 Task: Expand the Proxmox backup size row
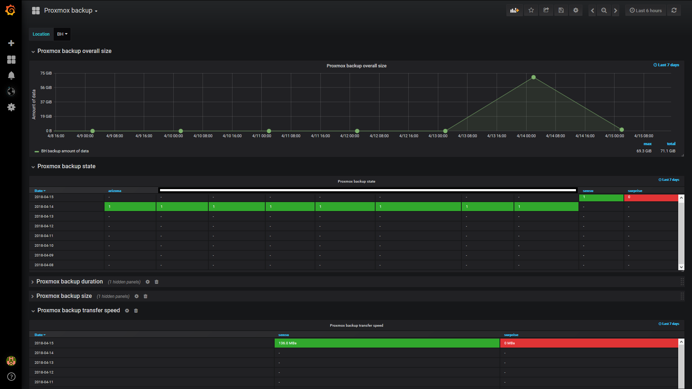tap(64, 296)
